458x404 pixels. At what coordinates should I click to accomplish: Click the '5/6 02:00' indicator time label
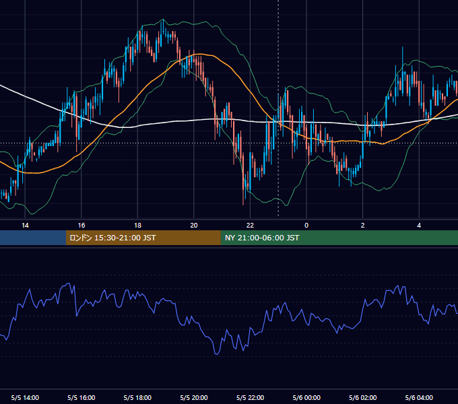363,397
